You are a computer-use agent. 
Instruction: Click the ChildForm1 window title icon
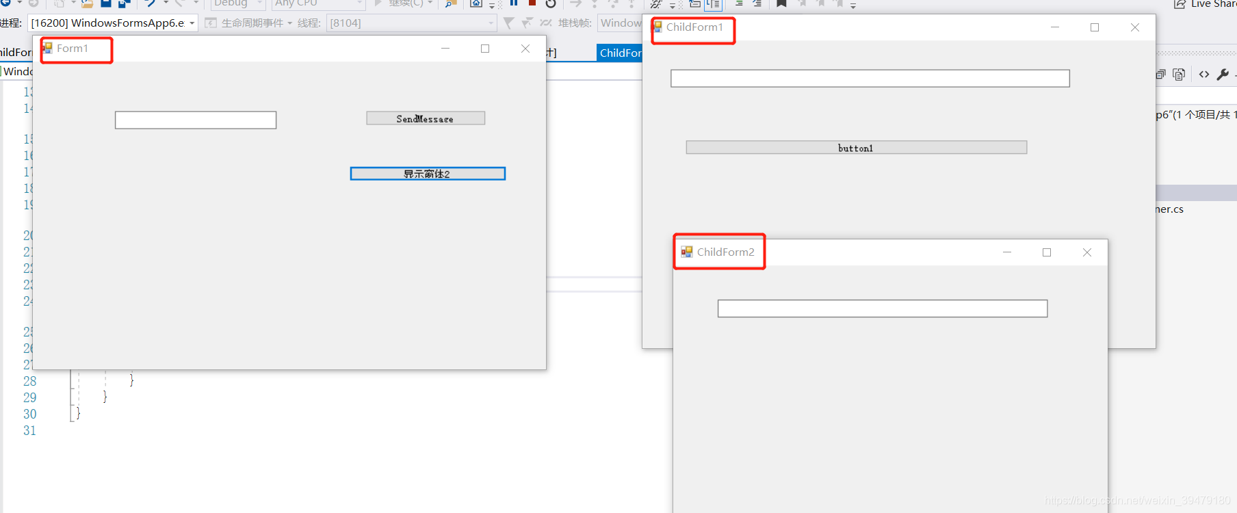[657, 27]
